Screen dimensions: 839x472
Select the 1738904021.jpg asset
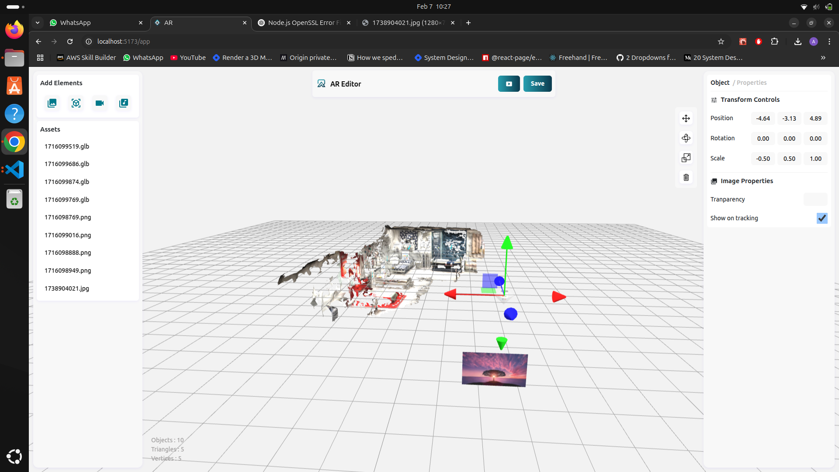[x=67, y=288]
